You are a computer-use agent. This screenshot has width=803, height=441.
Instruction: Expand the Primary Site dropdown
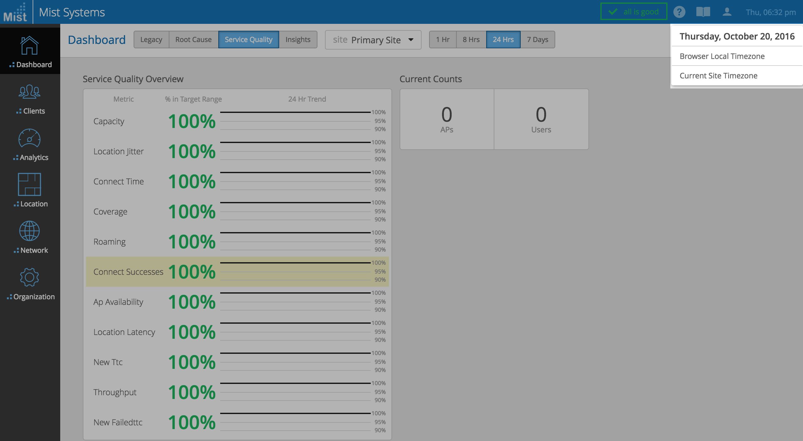(373, 40)
